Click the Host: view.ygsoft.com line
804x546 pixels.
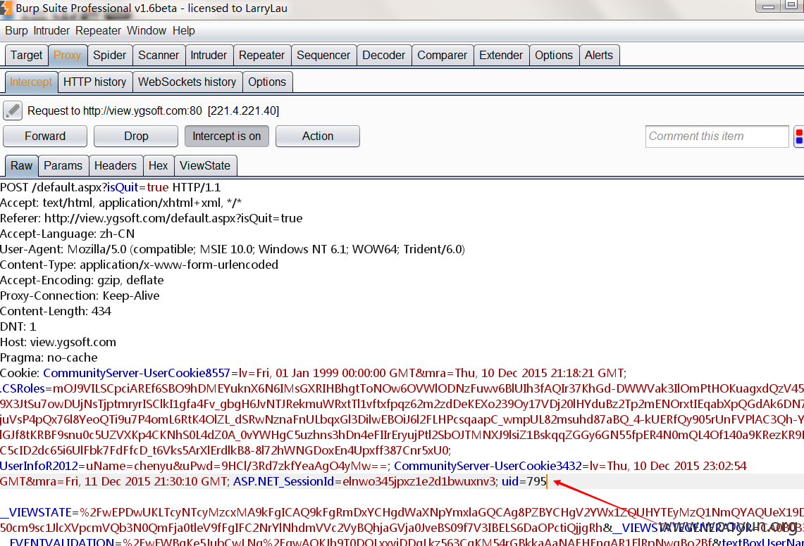(x=58, y=342)
